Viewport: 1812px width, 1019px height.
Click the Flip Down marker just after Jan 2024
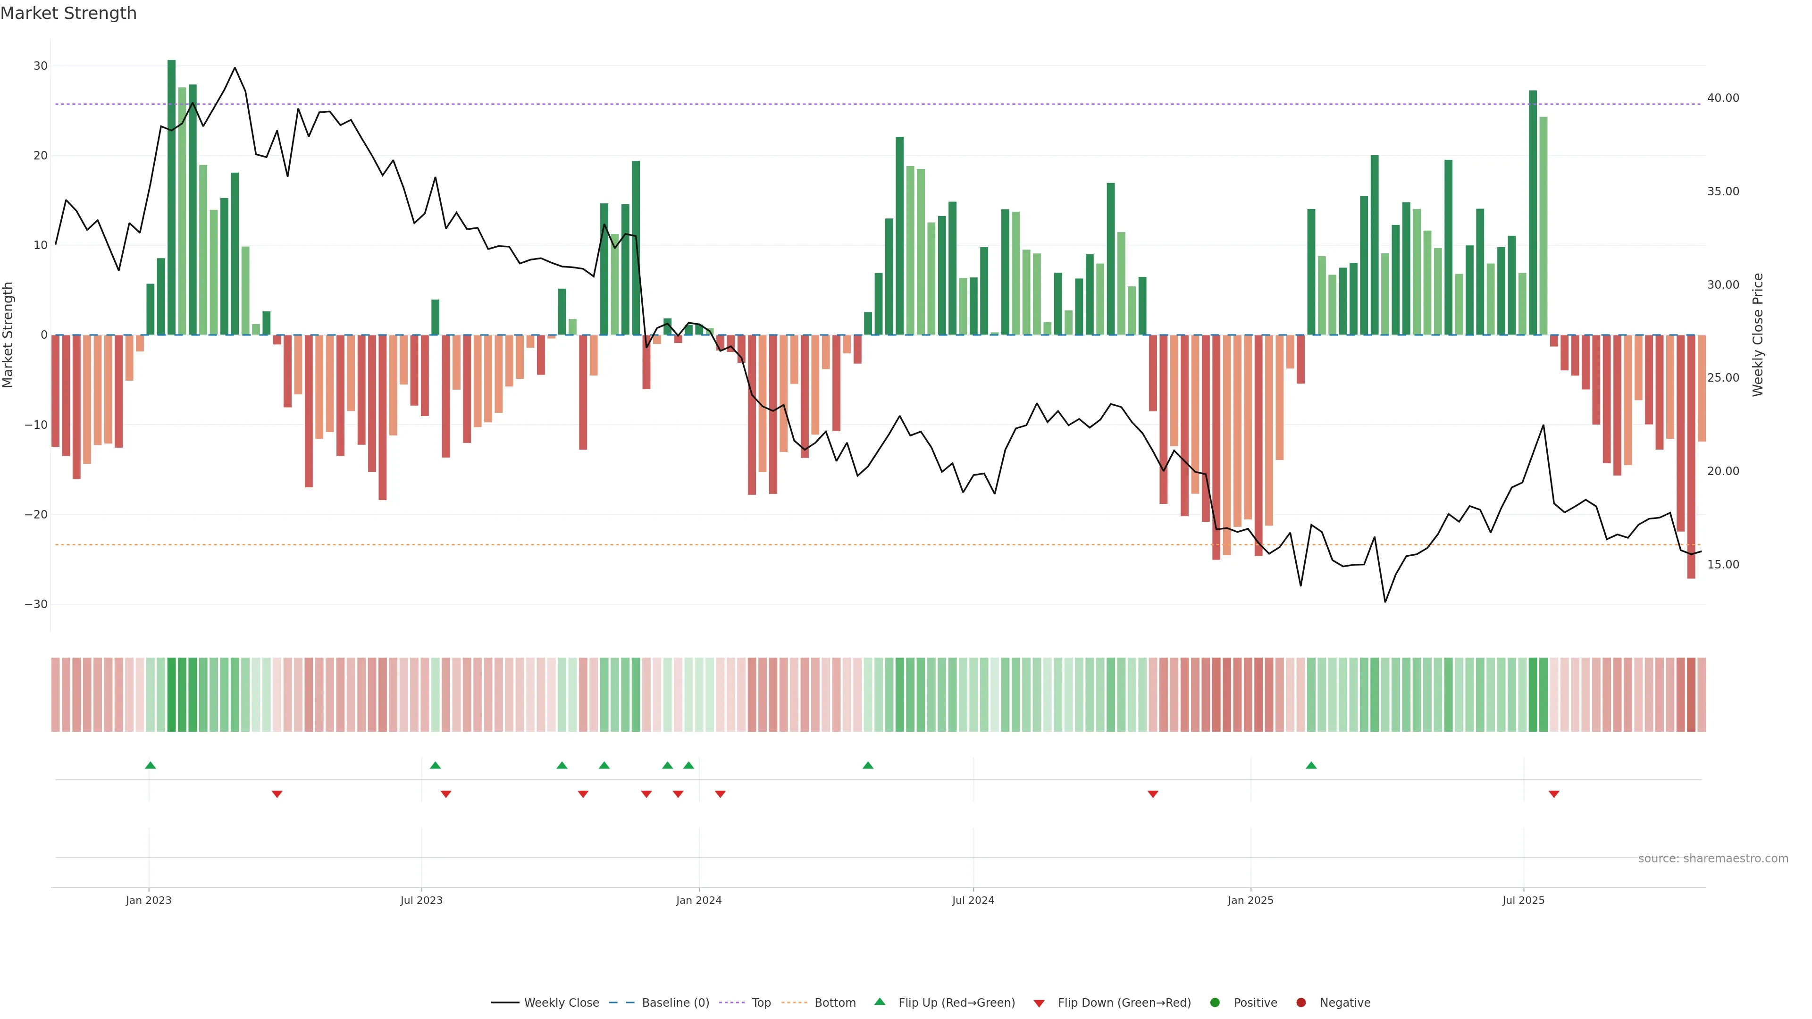pyautogui.click(x=720, y=794)
